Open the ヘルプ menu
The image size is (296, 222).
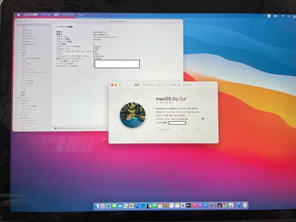coord(81,15)
